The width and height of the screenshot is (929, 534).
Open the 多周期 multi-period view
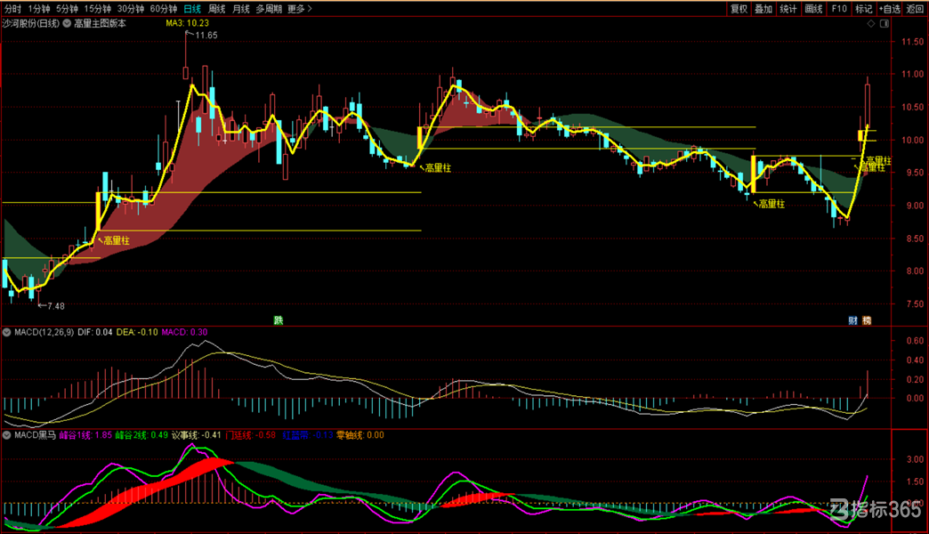click(269, 9)
